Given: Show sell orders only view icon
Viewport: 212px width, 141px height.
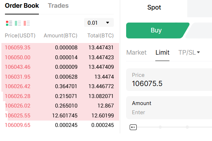Looking at the screenshot, I should (26, 23).
